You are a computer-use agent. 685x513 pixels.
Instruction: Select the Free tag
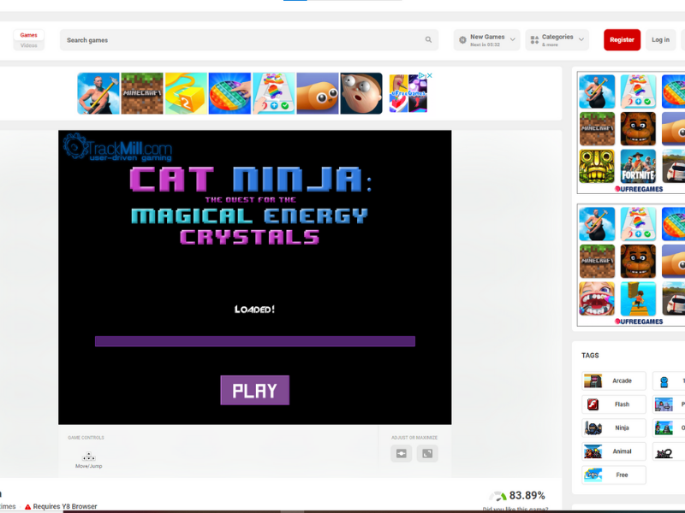614,475
